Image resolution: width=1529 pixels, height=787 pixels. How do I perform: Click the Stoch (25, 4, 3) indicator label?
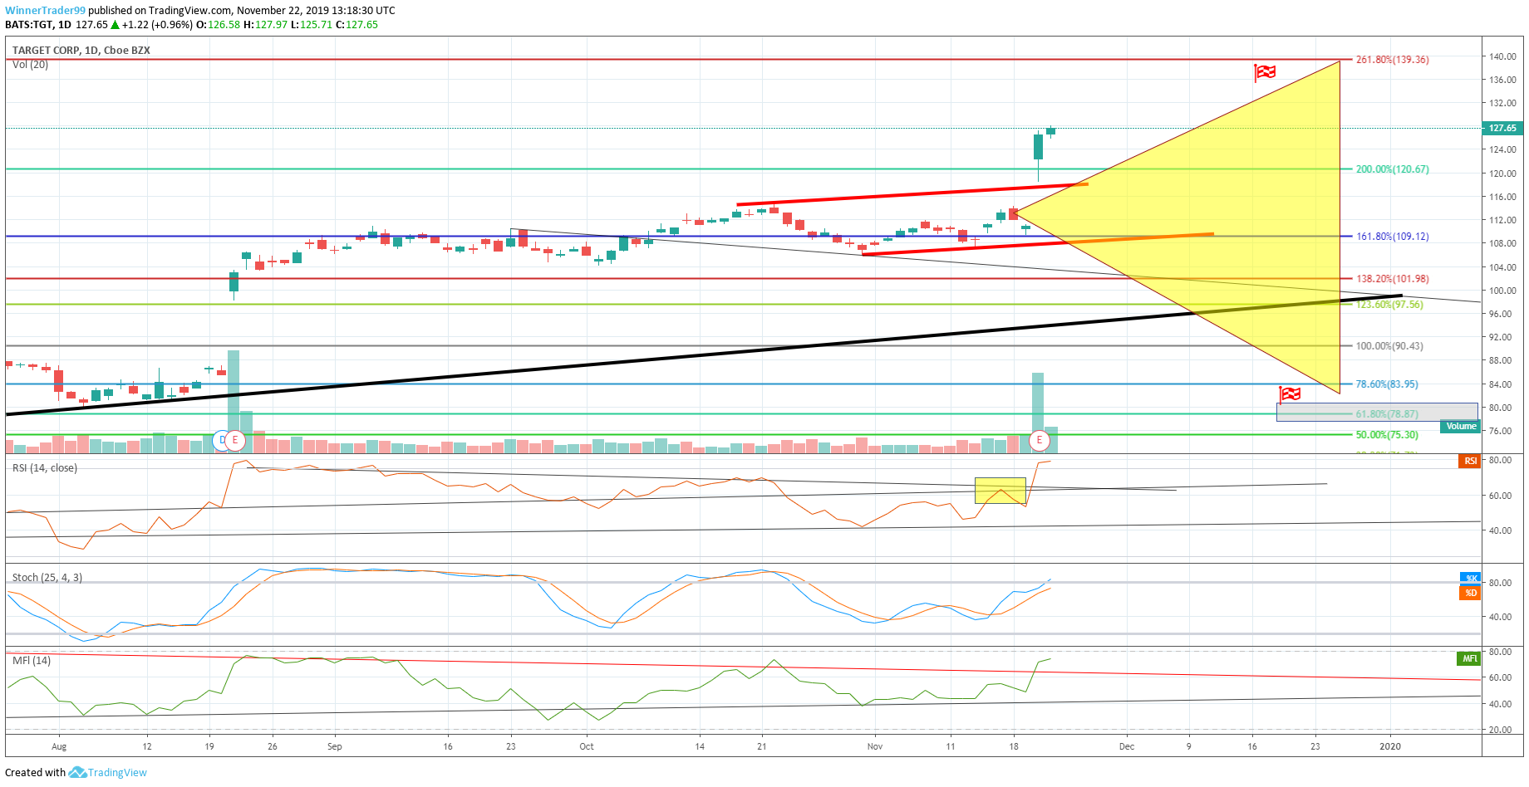[47, 578]
